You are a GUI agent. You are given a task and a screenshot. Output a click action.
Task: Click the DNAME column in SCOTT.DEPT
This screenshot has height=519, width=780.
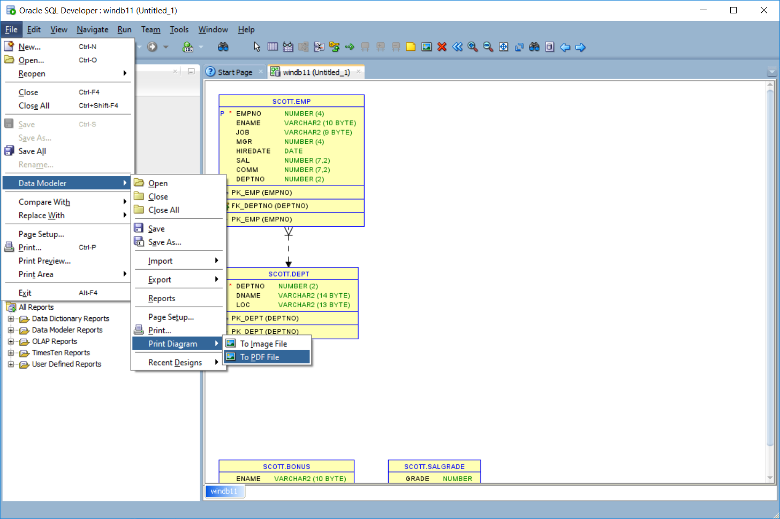click(248, 295)
